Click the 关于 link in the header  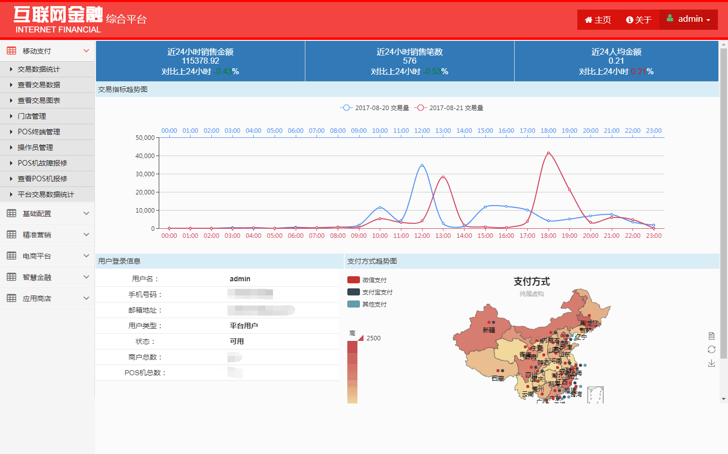639,20
